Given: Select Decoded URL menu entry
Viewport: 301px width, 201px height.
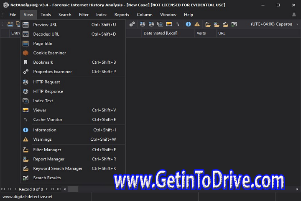Looking at the screenshot, I should pos(73,34).
